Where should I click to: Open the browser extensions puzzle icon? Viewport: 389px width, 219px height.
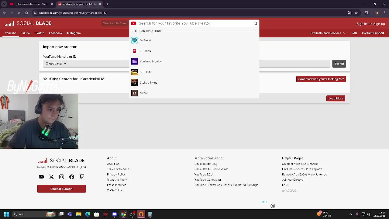click(x=366, y=13)
